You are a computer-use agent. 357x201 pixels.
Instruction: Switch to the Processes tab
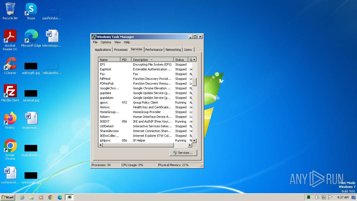coord(121,50)
